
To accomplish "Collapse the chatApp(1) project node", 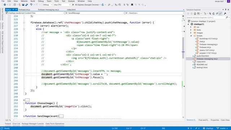I will pyautogui.click(x=188, y=24).
